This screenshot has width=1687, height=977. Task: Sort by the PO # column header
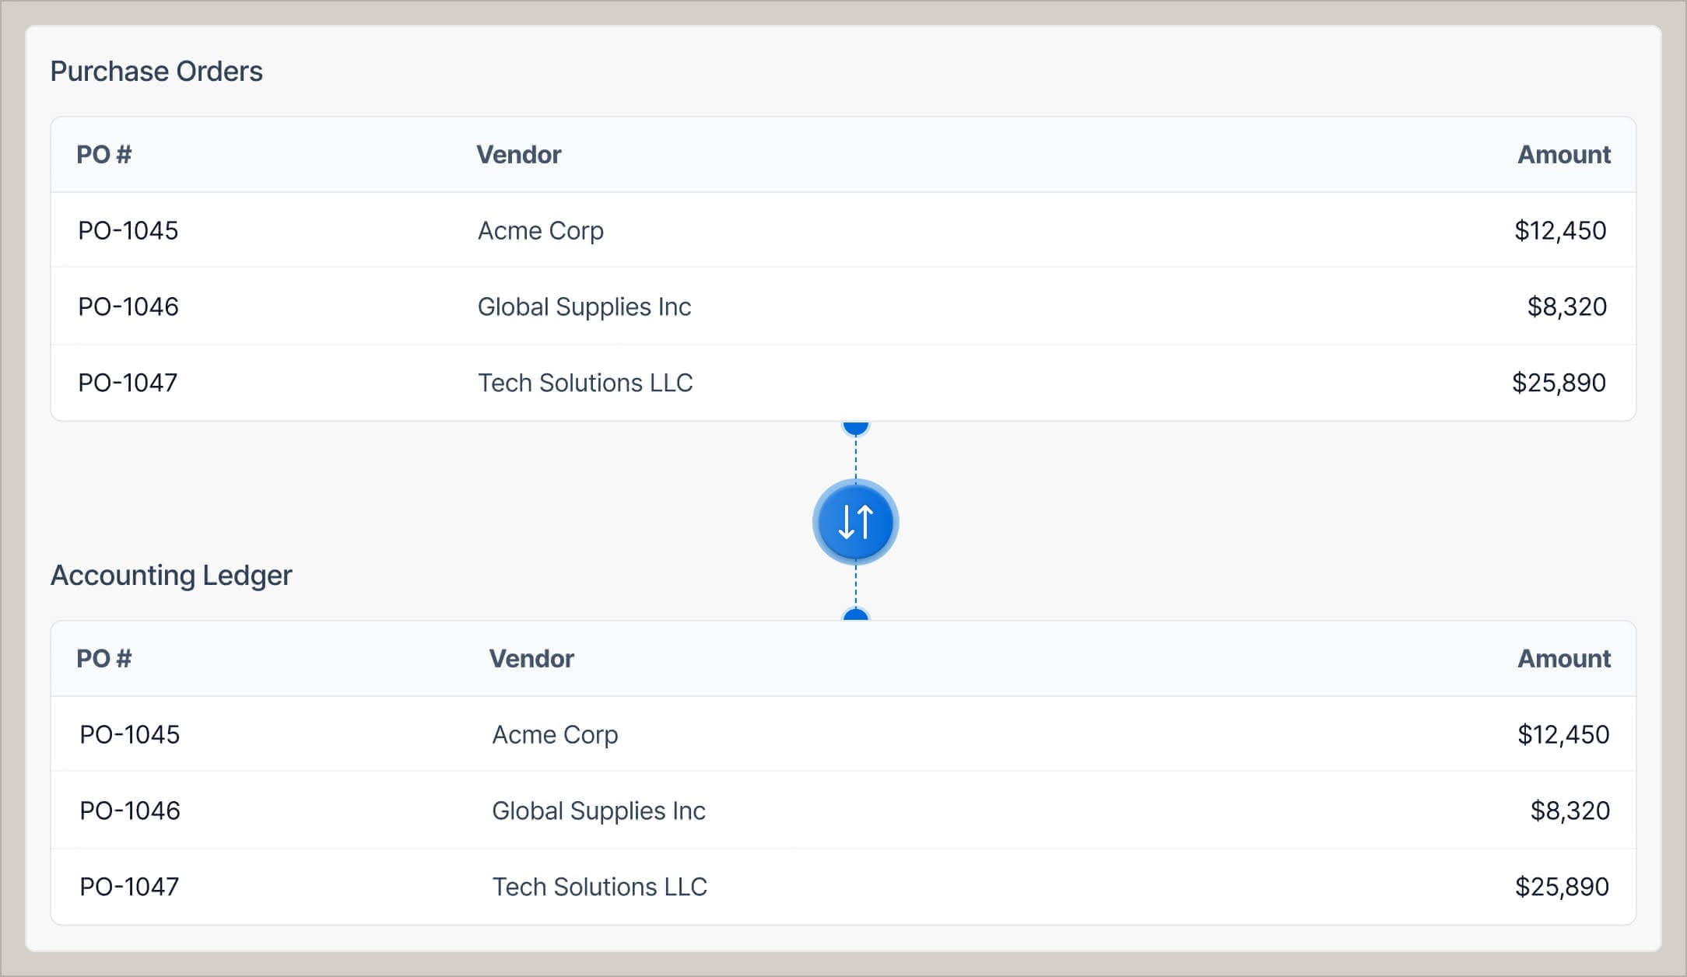coord(104,154)
